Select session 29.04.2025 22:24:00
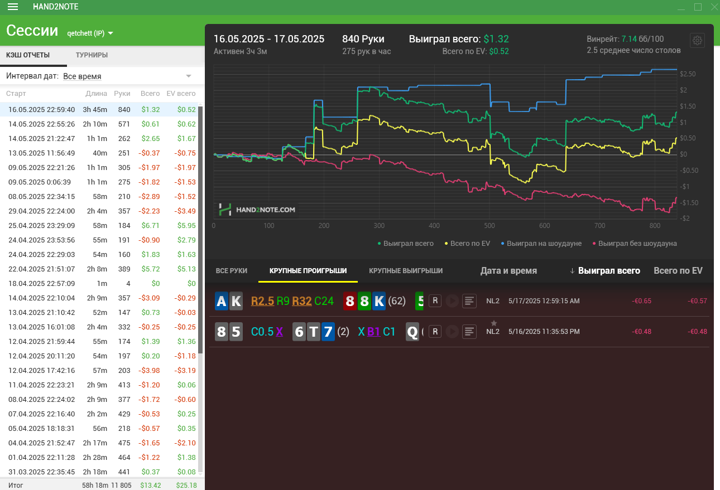720x490 pixels. click(99, 211)
